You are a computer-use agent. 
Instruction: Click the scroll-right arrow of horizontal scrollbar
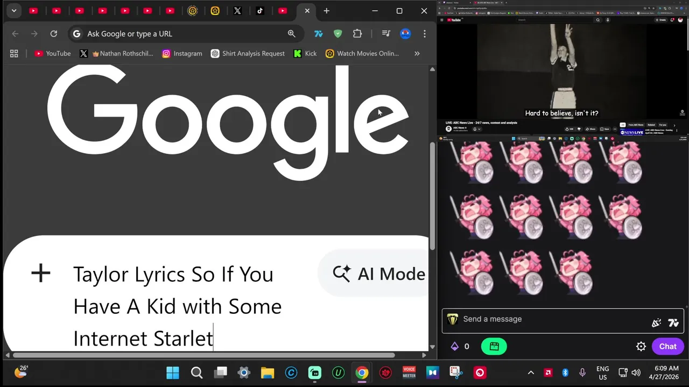424,355
